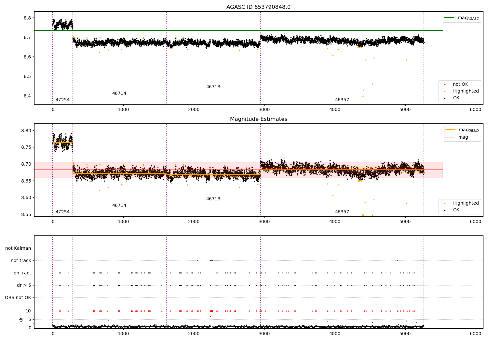Screen dimensions: 488x341
Task: Click the 6000 x-axis tick of the bottom plot
Action: 476,334
